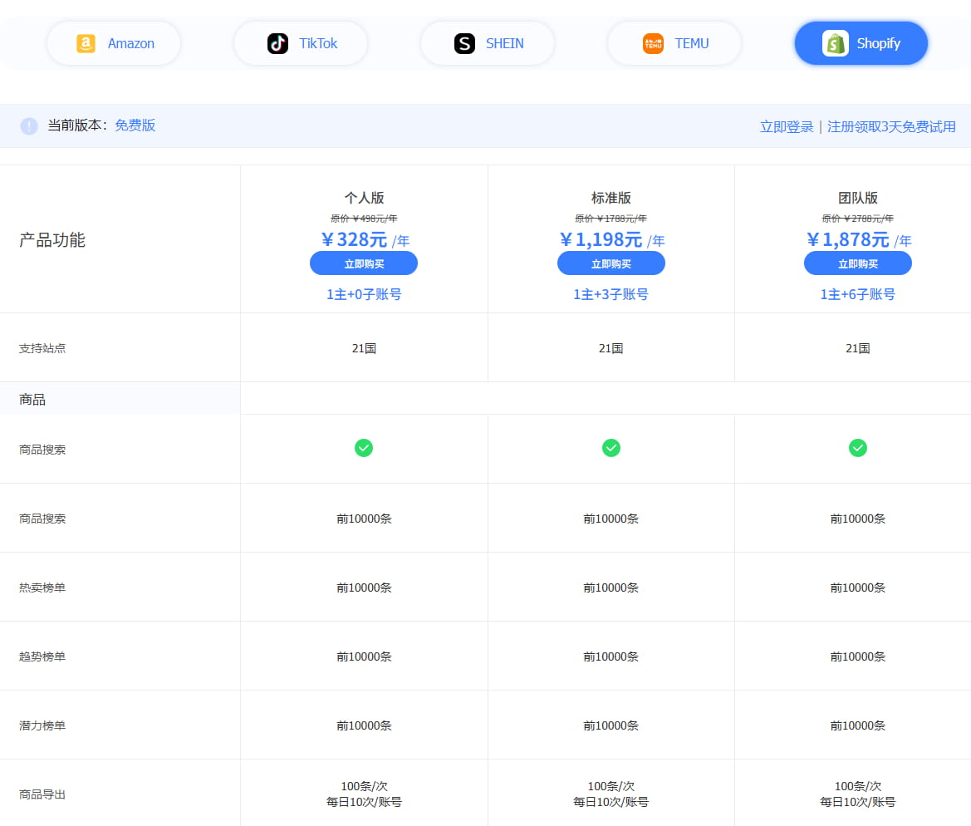
Task: Click the Amazon logo icon
Action: pos(86,43)
